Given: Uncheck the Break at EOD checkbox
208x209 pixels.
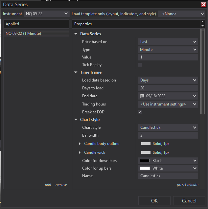Looking at the screenshot, I should click(140, 112).
